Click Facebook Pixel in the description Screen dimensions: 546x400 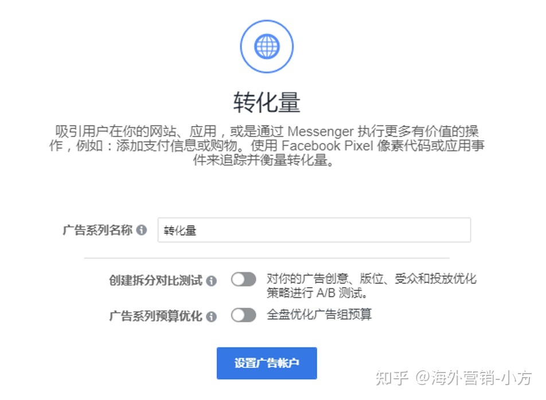pos(327,146)
